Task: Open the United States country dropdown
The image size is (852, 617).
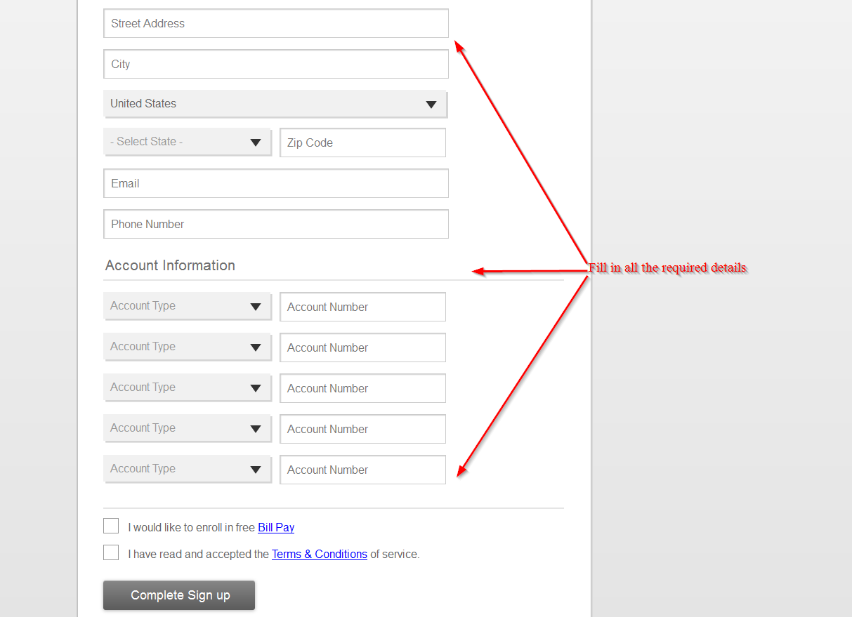Action: (275, 104)
